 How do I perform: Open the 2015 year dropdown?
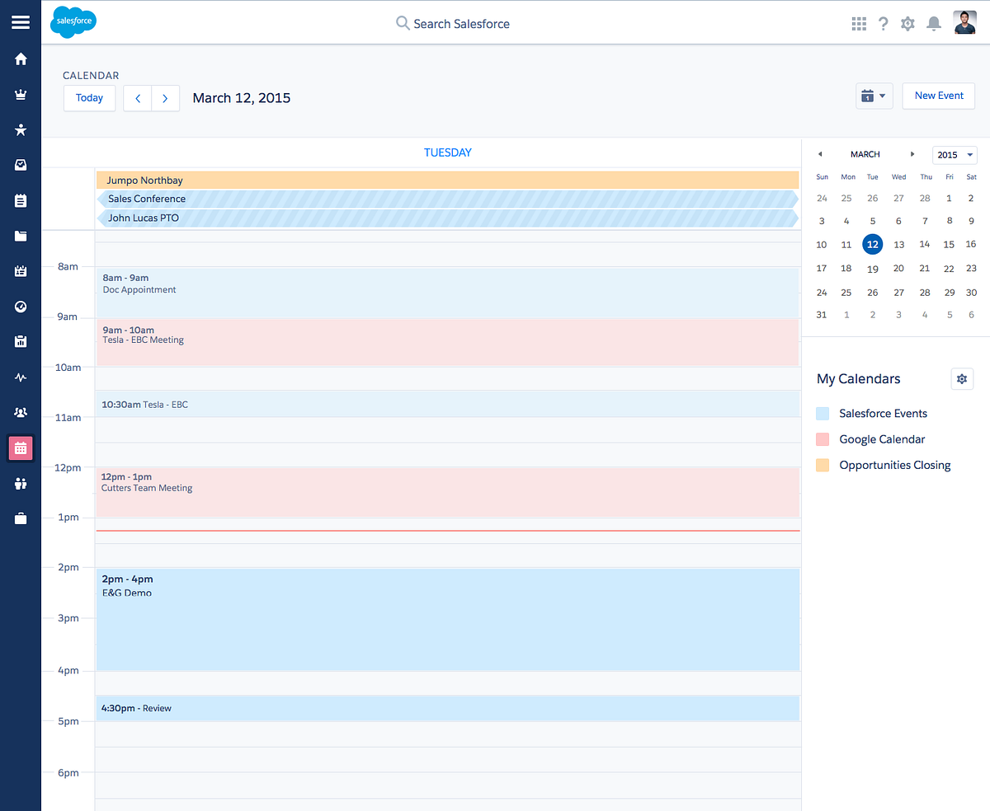click(955, 154)
